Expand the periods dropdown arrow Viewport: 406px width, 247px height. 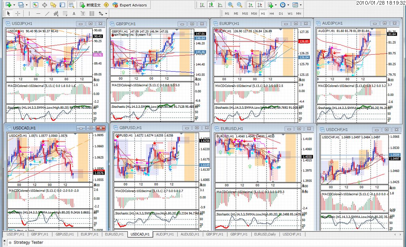tap(288, 5)
